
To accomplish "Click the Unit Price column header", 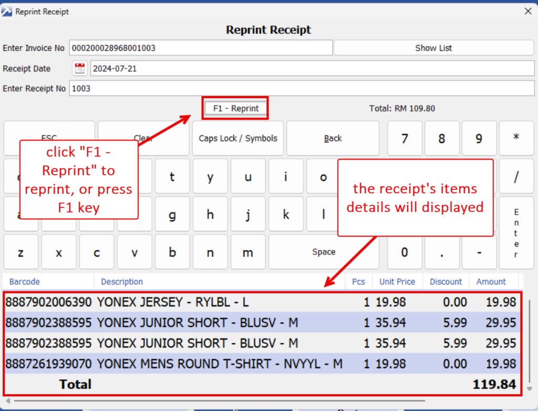I will [x=397, y=282].
